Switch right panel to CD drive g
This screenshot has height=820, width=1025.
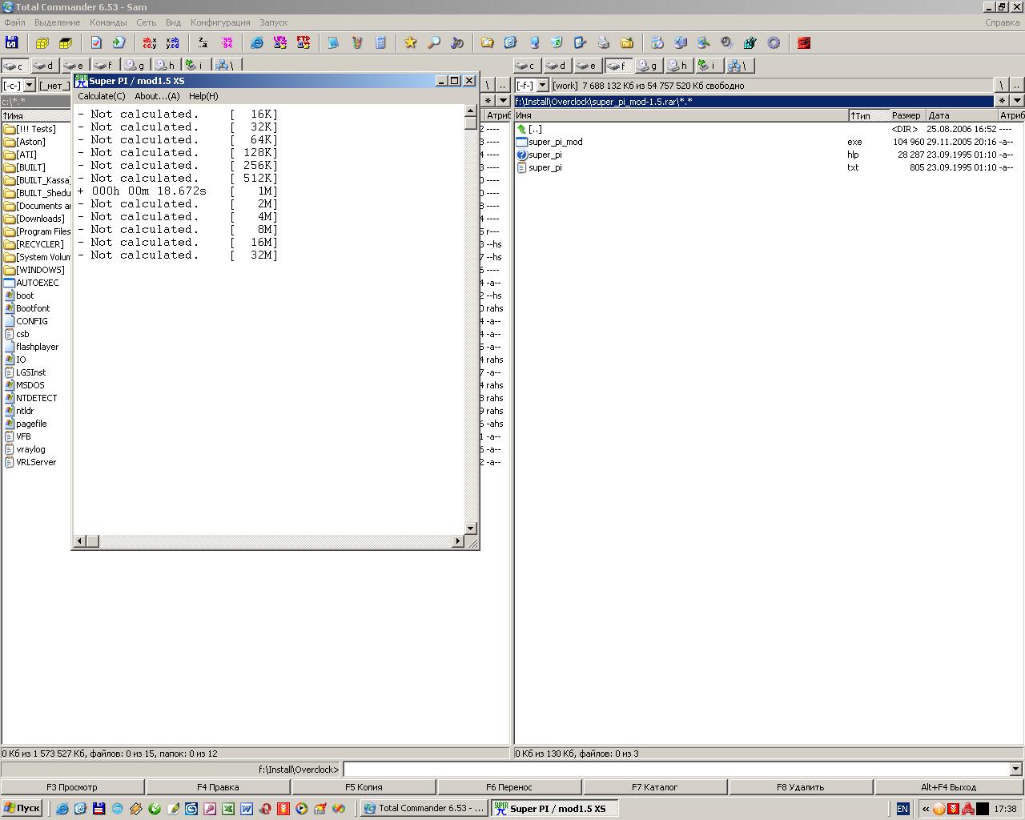point(648,66)
